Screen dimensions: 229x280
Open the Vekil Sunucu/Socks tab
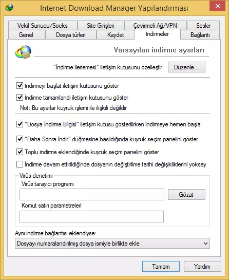[43, 26]
